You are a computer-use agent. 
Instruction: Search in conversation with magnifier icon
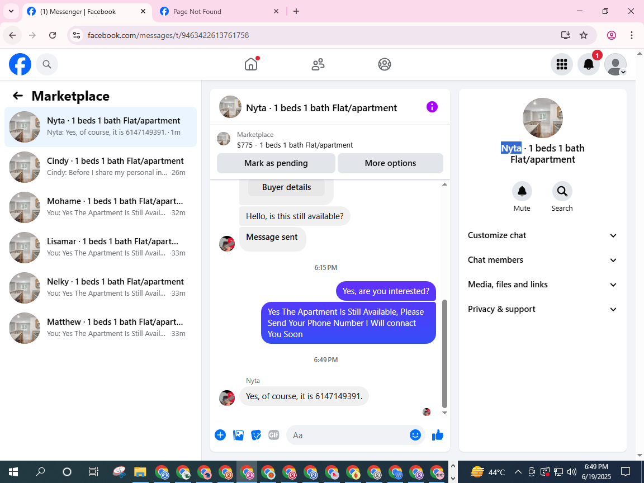click(562, 191)
